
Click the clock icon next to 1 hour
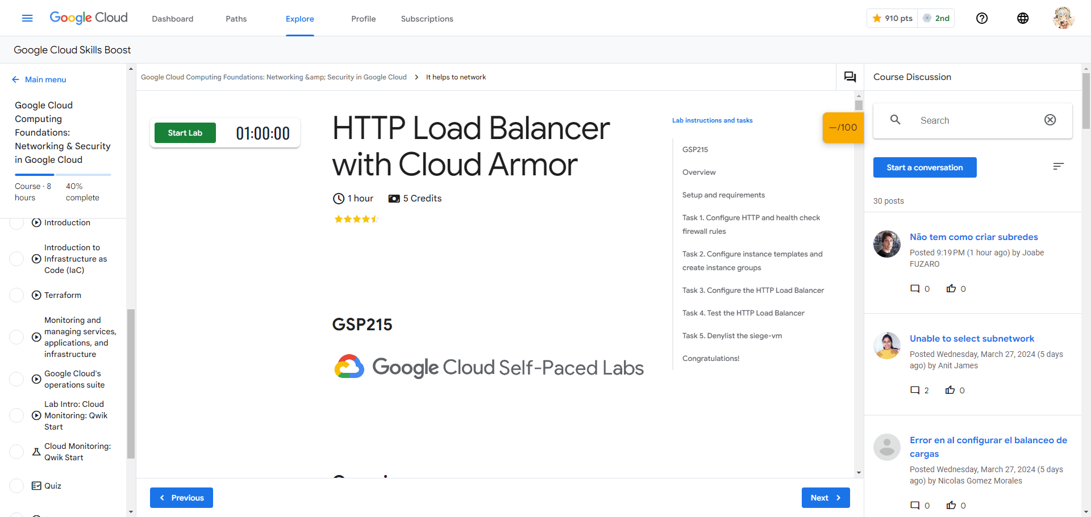coord(339,198)
